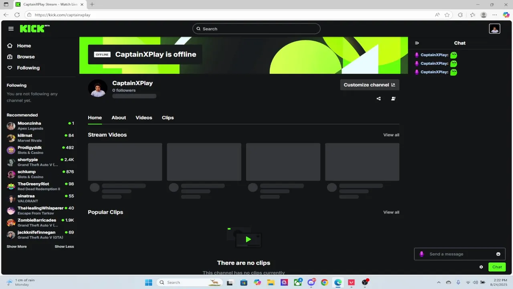
Task: Open ZombieBarricades channel from Recommended
Action: 40,222
